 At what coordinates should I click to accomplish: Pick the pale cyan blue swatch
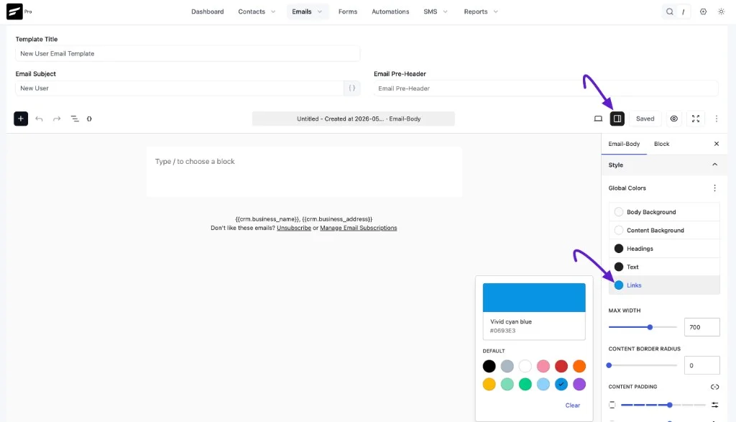tap(543, 384)
